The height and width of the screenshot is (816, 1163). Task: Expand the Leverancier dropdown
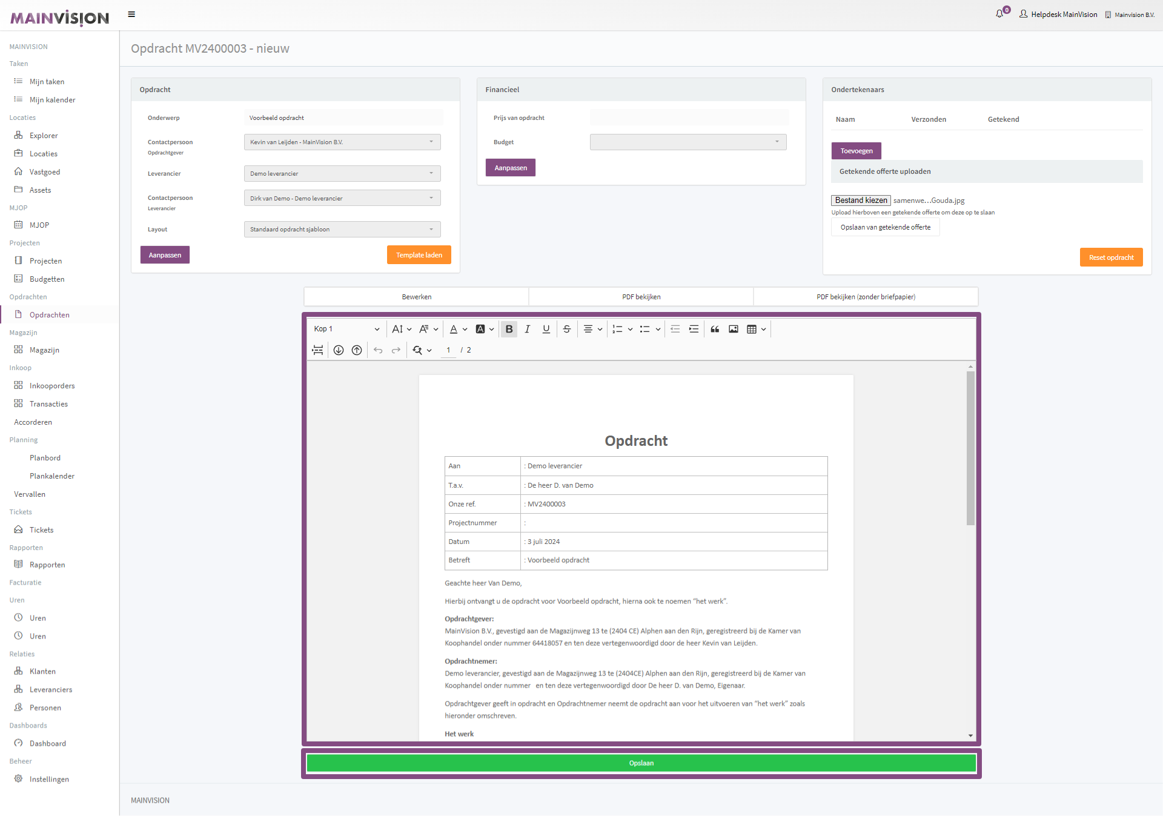tap(342, 174)
